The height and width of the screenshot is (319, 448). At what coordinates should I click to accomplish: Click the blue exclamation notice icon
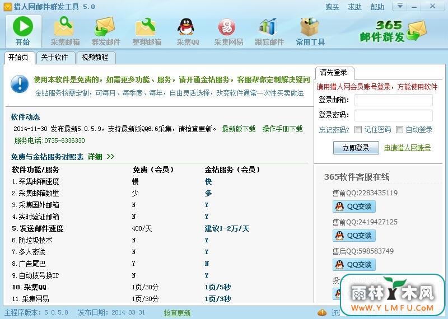[x=20, y=84]
